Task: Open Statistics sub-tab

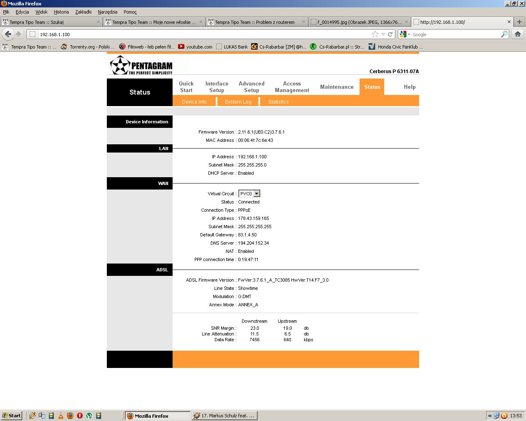Action: pyautogui.click(x=279, y=102)
